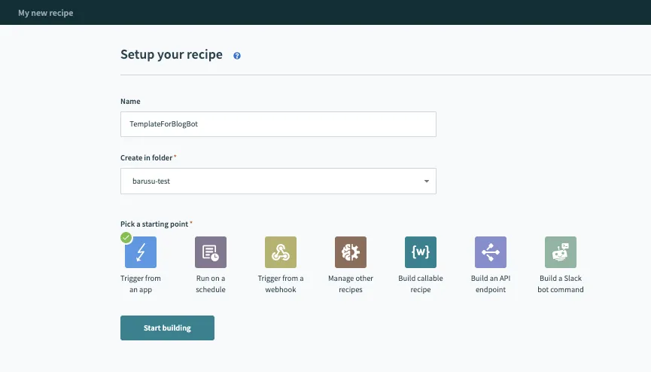This screenshot has height=372, width=651.
Task: Toggle the green checkmark on Trigger from an app
Action: pyautogui.click(x=126, y=237)
